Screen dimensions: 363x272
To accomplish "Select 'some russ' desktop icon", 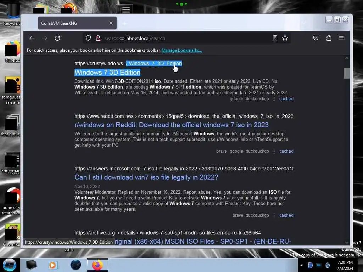I will click(x=11, y=91).
